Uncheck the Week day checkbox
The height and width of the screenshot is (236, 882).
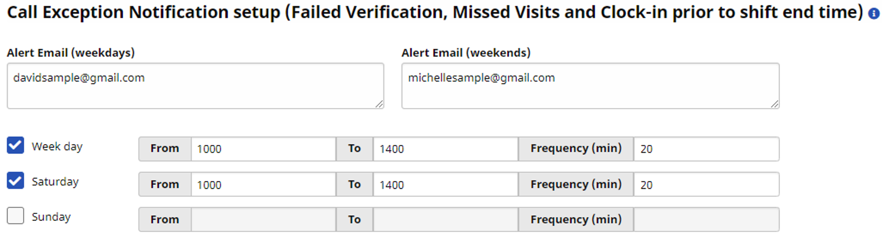[16, 146]
